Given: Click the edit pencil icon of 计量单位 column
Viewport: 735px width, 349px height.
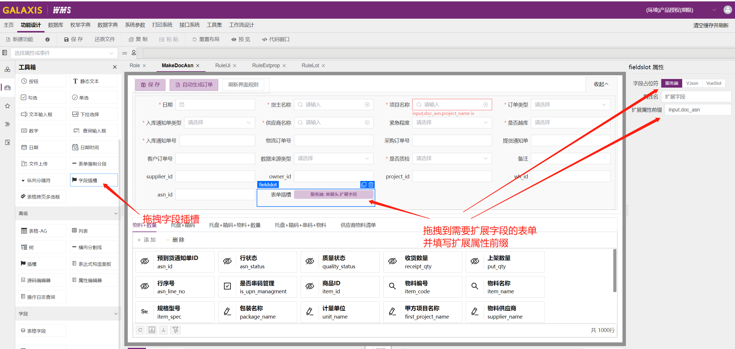Looking at the screenshot, I should tap(310, 311).
